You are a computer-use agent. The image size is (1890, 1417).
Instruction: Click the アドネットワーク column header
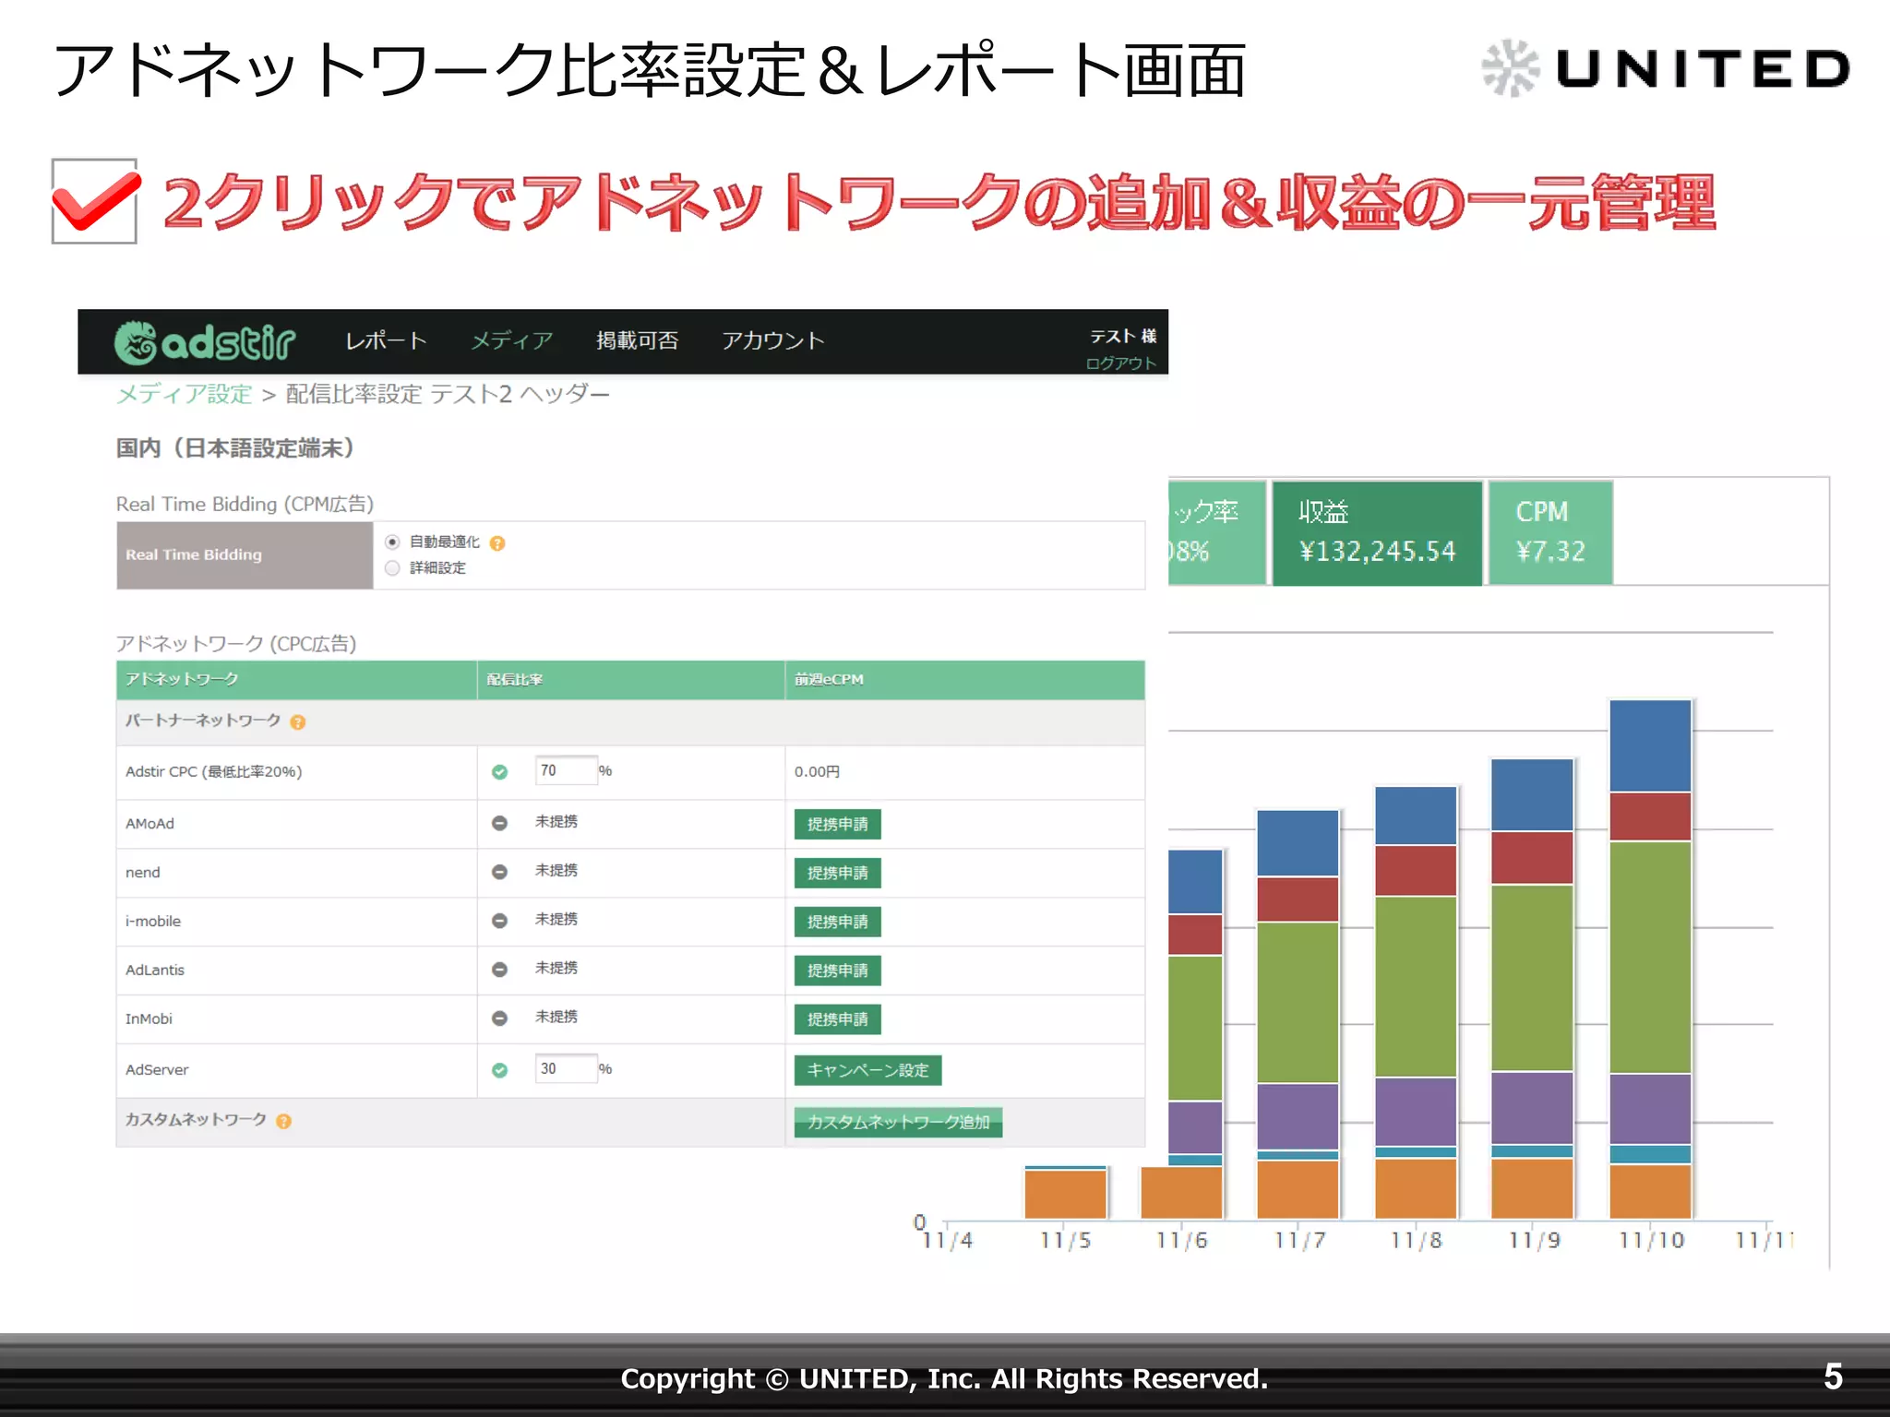coord(296,680)
